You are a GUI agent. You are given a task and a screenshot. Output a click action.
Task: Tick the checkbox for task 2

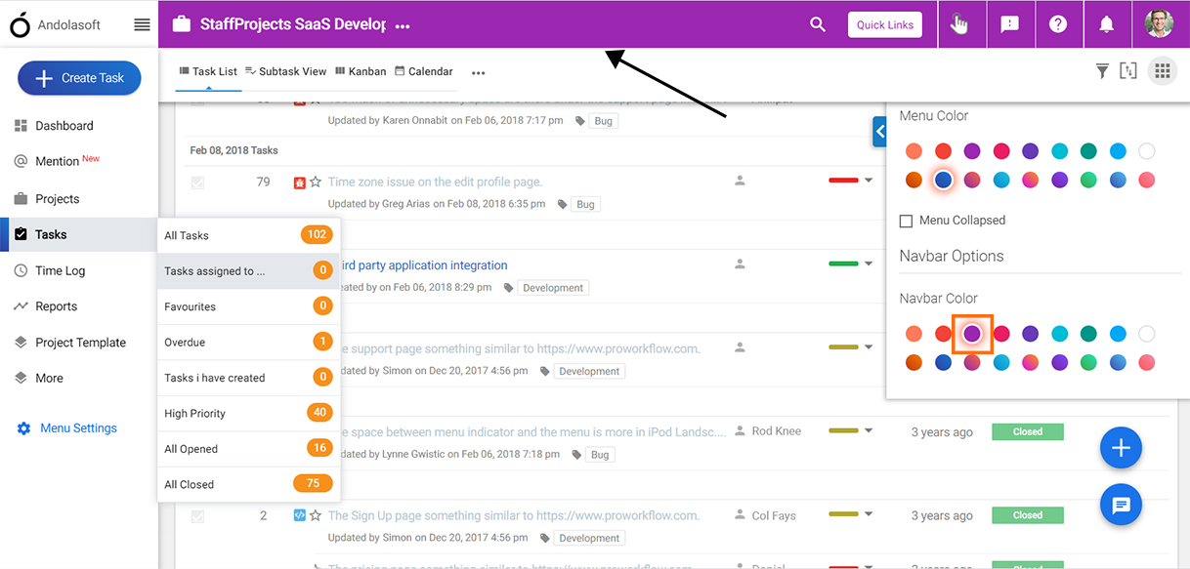198,516
